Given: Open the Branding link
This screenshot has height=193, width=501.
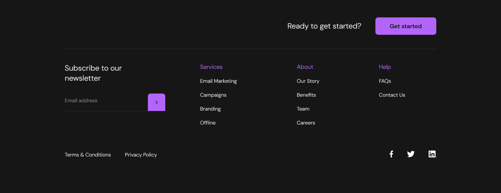Looking at the screenshot, I should pos(210,109).
